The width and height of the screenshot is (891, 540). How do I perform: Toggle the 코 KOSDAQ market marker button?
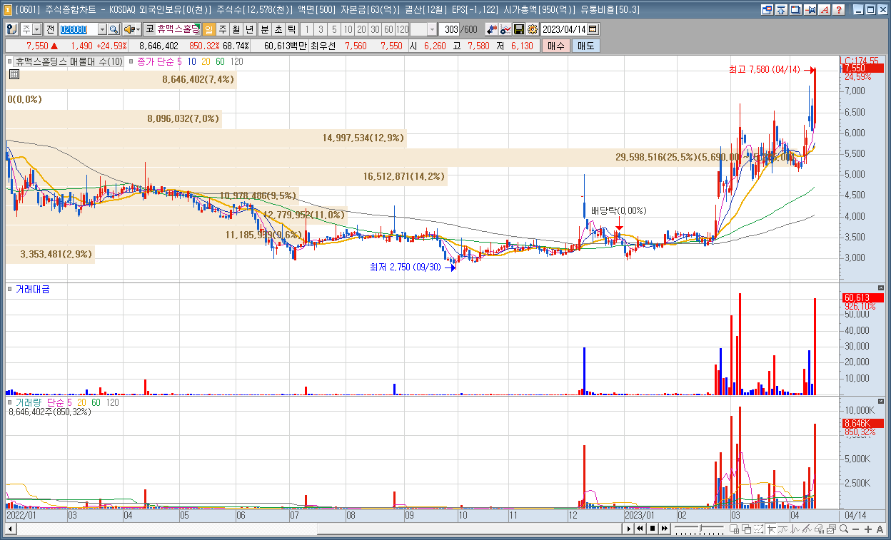click(x=150, y=29)
